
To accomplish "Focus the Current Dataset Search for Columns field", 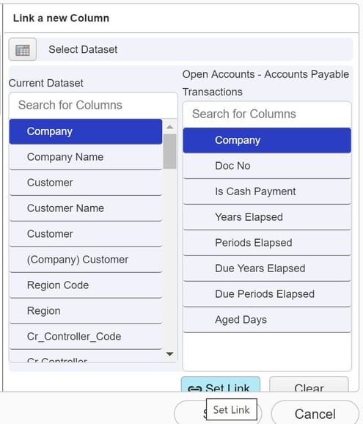I will (x=93, y=105).
